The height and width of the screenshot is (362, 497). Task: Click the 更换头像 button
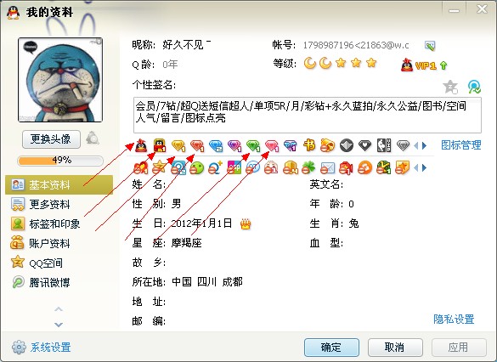click(51, 139)
